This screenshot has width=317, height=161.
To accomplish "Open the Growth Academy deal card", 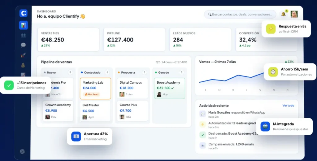I will (58, 111).
